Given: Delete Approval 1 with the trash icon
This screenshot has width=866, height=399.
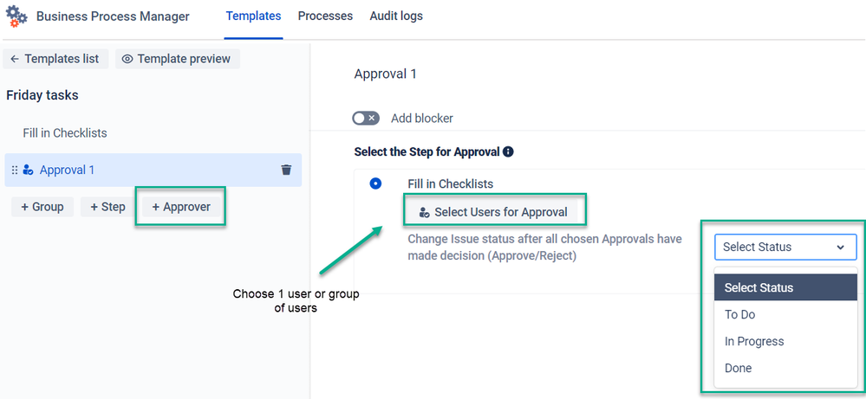Looking at the screenshot, I should [286, 170].
